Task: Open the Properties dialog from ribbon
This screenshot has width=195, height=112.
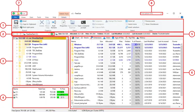Action: [x=63, y=23]
